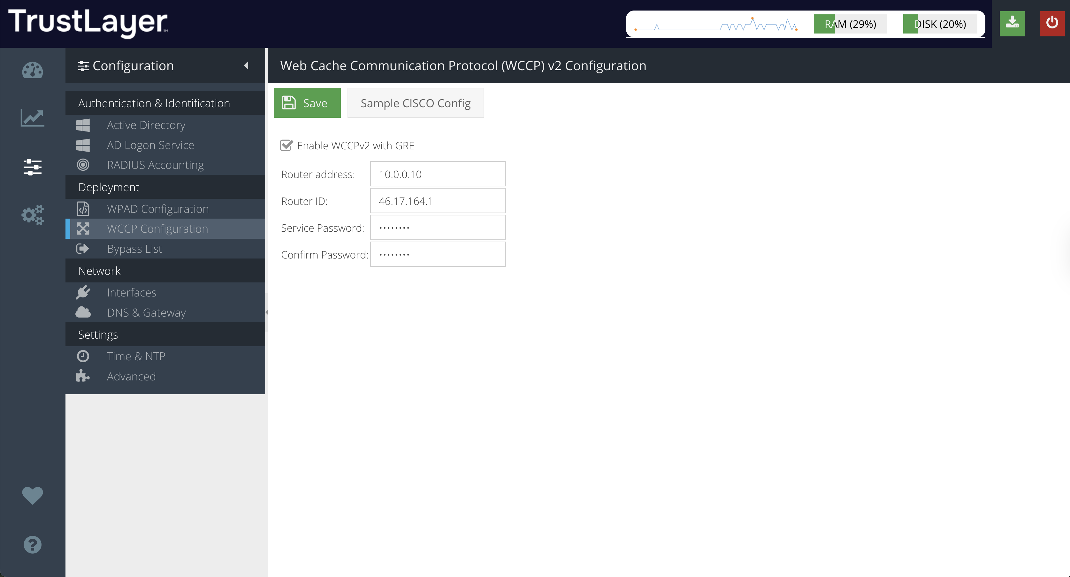1070x577 pixels.
Task: Click the code file icon beside WPAD Configuration
Action: (x=83, y=208)
